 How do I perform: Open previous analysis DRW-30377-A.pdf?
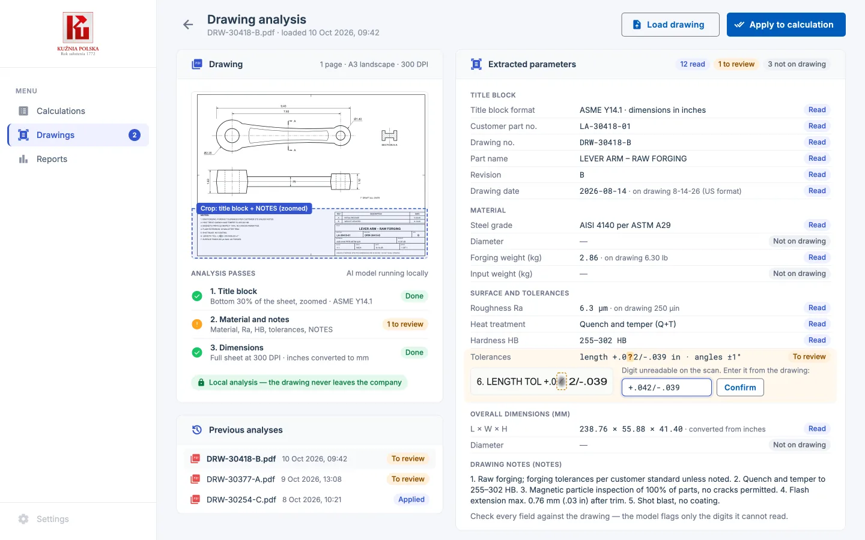pyautogui.click(x=309, y=479)
